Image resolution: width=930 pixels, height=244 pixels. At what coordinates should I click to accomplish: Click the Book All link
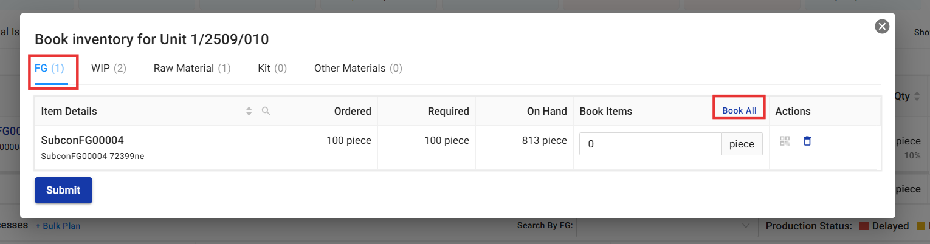(739, 110)
